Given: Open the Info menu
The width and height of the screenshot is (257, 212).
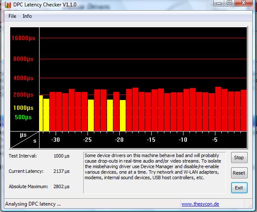Looking at the screenshot, I should click(27, 16).
